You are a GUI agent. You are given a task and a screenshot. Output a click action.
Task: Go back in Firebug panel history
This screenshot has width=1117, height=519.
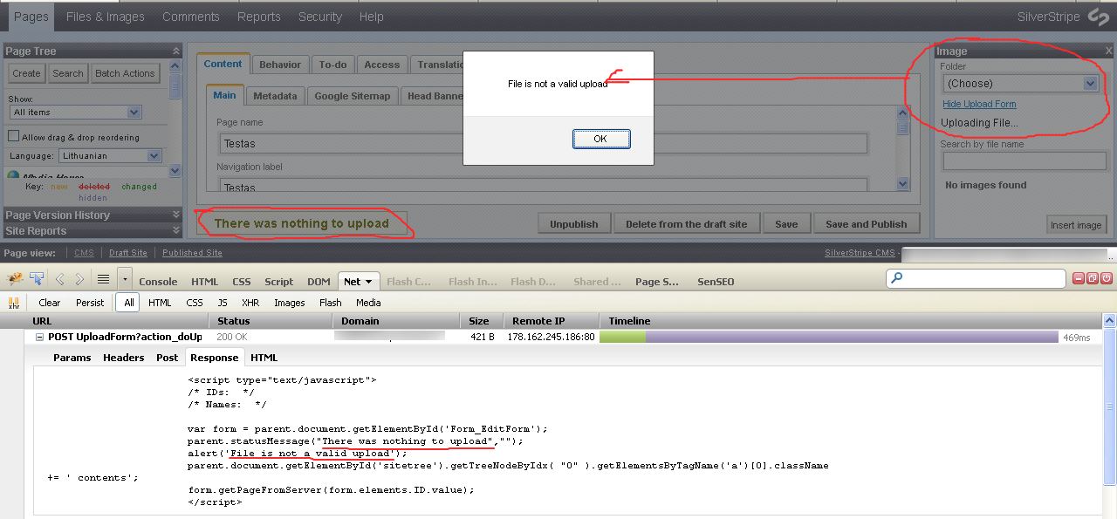point(60,279)
